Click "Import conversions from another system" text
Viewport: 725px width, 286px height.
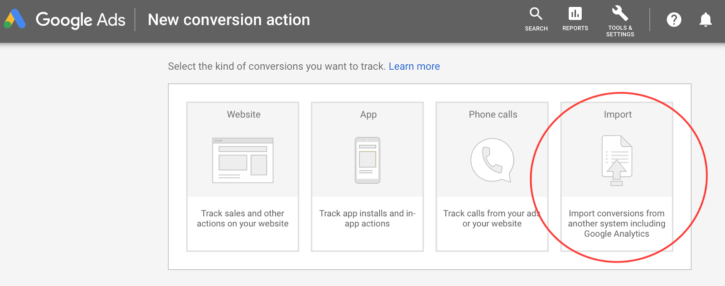617,224
